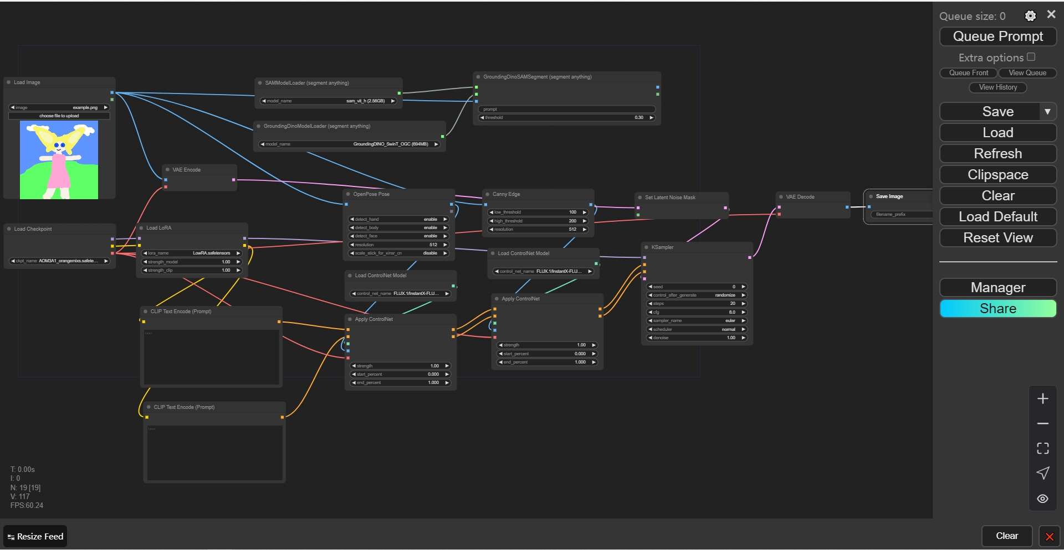Click the denoise value in KSampler

point(697,338)
